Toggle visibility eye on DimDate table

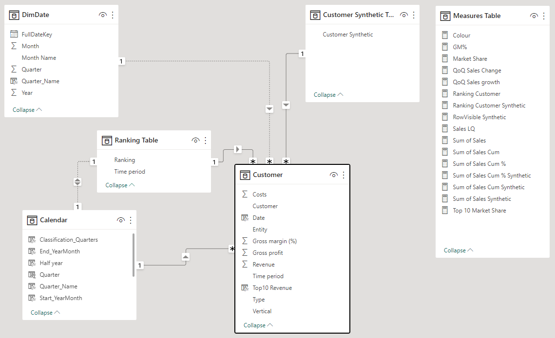(103, 15)
